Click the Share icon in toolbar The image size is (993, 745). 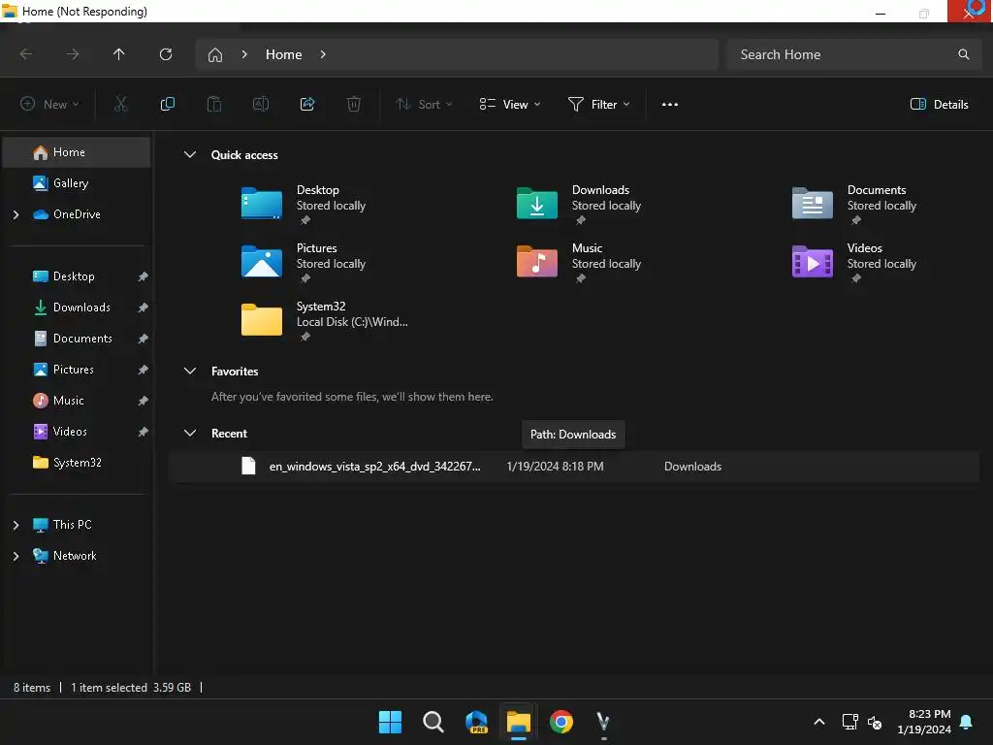(x=307, y=105)
